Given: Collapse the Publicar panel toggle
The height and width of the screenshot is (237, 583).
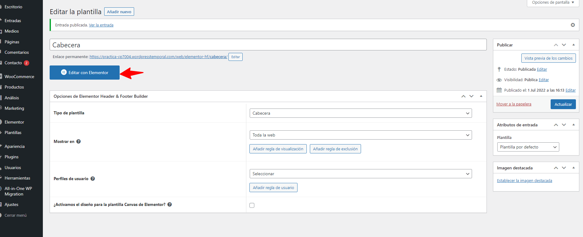Looking at the screenshot, I should point(573,45).
